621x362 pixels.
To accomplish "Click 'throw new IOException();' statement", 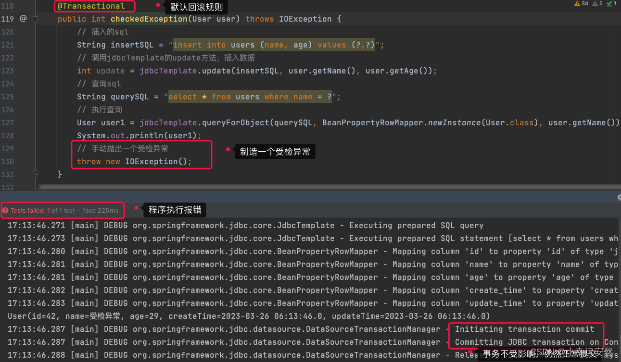I will click(134, 162).
